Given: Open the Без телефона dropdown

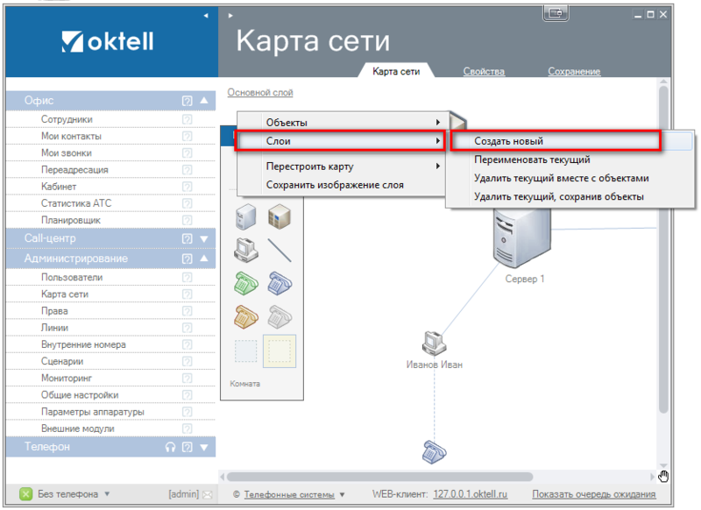Looking at the screenshot, I should pyautogui.click(x=107, y=494).
